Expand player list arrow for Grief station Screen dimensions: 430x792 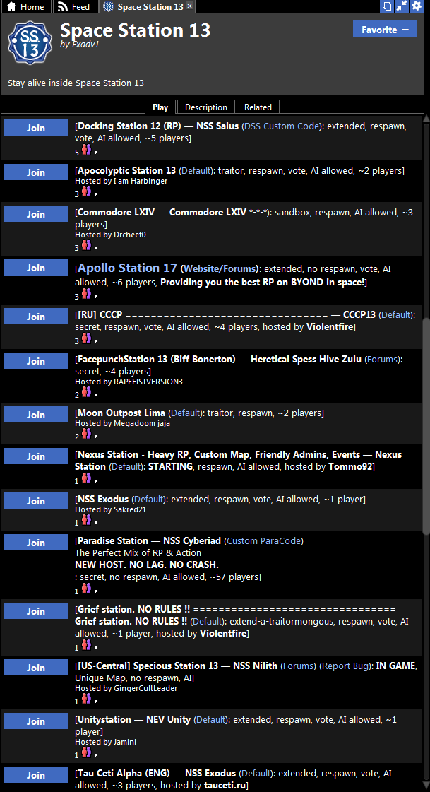coord(96,648)
